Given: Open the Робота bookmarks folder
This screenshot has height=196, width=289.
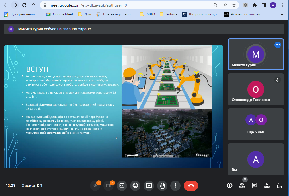Looking at the screenshot, I should point(169,14).
